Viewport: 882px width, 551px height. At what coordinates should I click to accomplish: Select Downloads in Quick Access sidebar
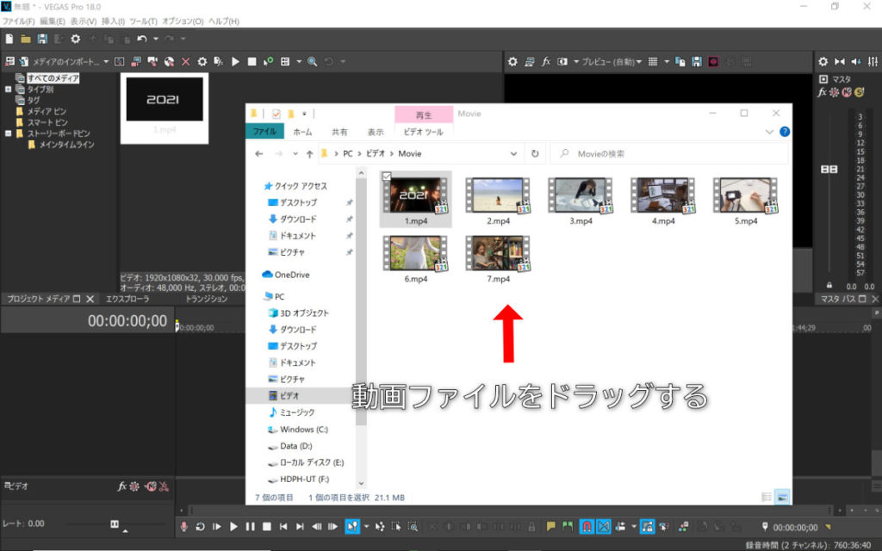pos(297,220)
